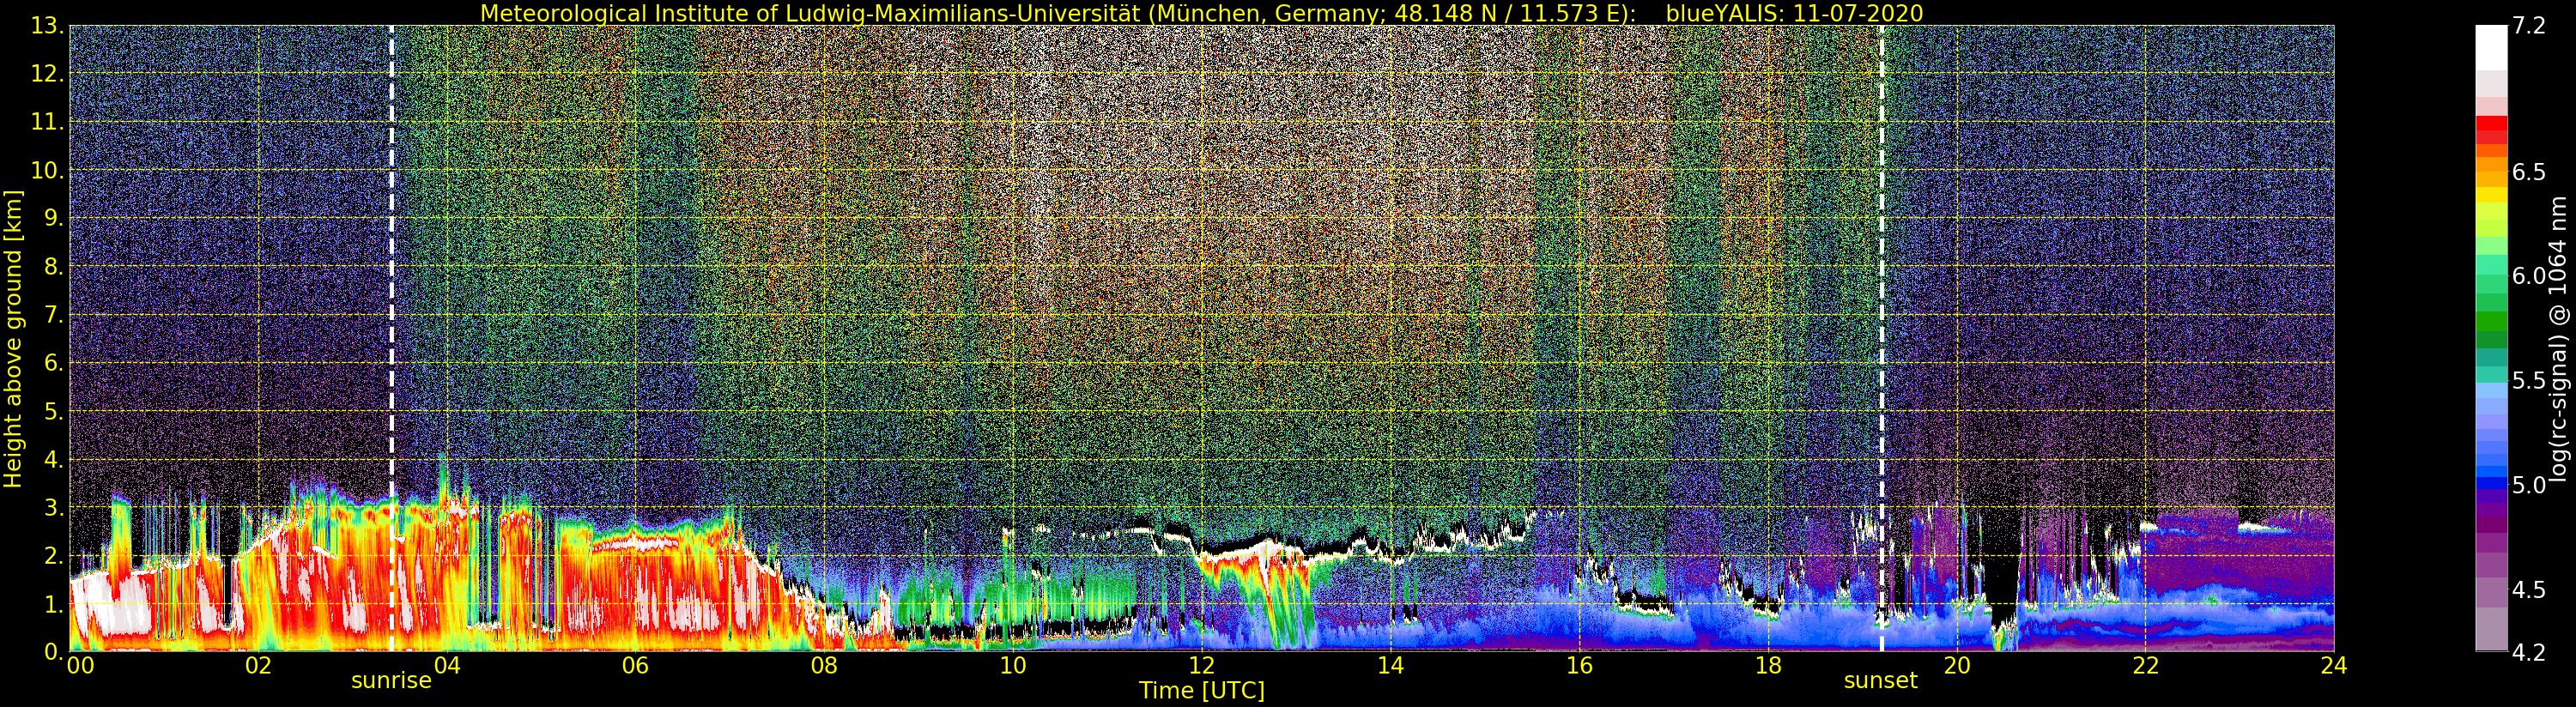Screen dimensions: 2576x707
Task: Click the 4.2 value on the colorbar
Action: point(2529,653)
